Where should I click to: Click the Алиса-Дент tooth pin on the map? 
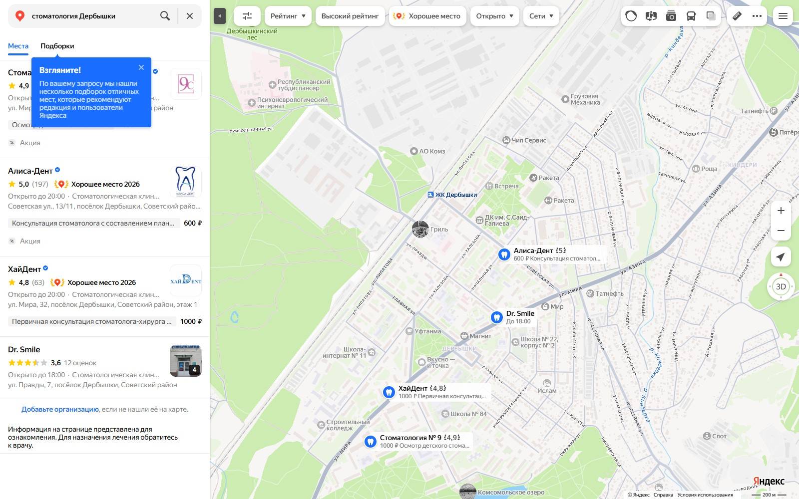pos(504,254)
